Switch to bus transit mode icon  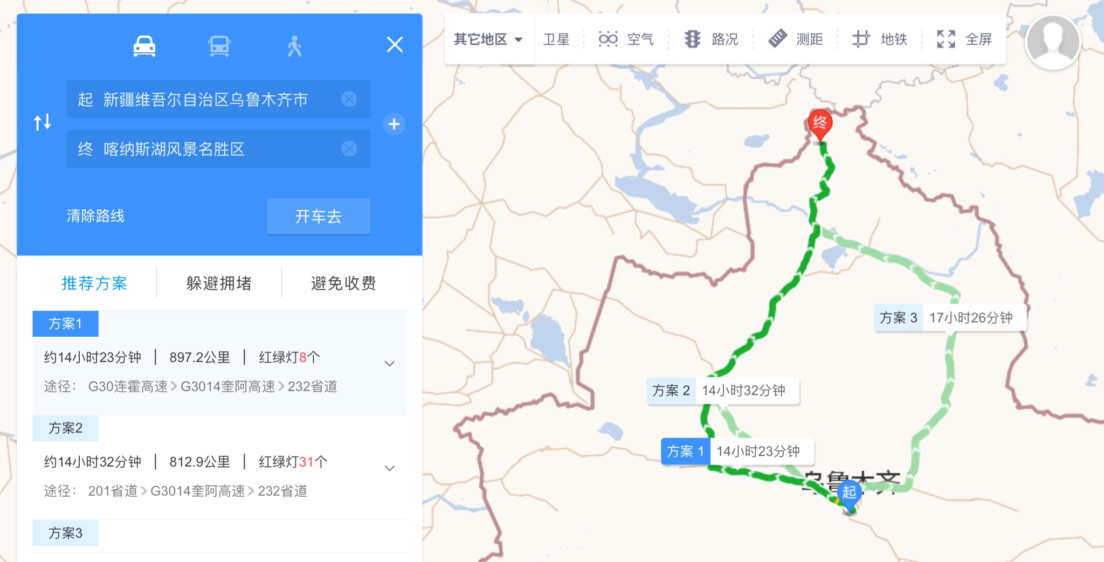[x=219, y=46]
